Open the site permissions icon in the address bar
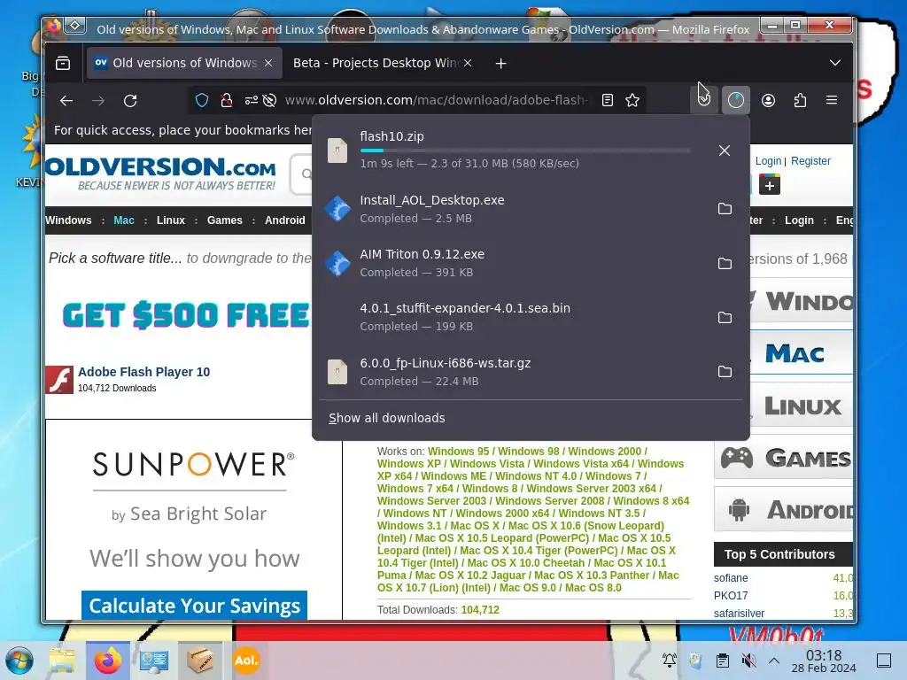This screenshot has width=907, height=680. coord(251,101)
